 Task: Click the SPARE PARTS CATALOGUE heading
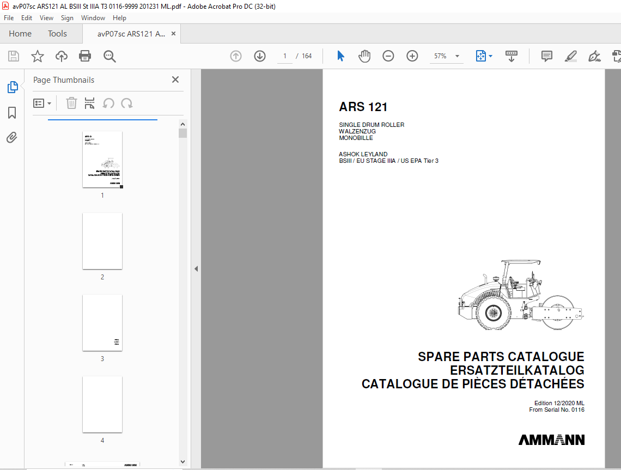click(501, 357)
